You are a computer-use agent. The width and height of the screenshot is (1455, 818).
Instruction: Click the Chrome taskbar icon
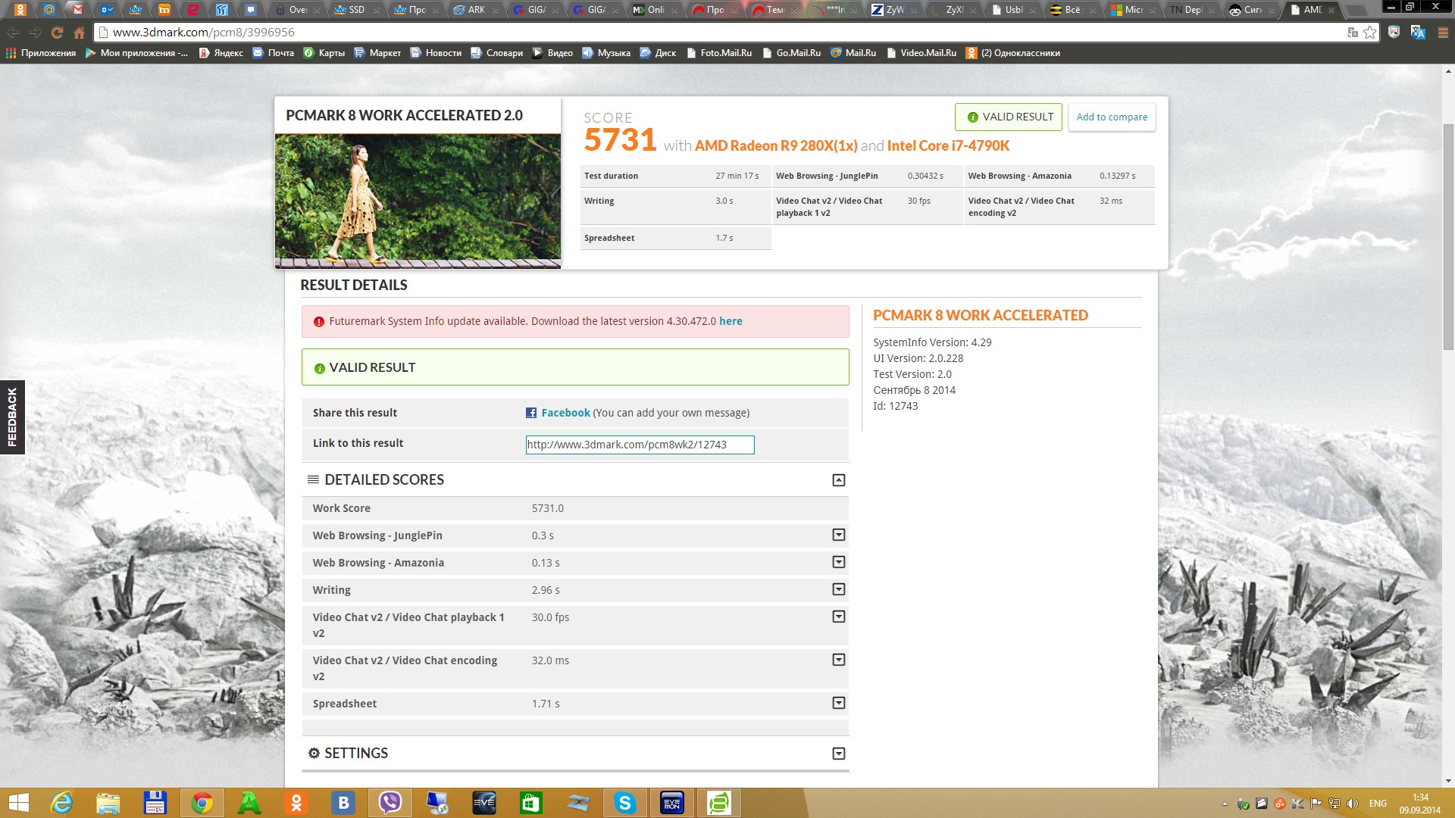[202, 803]
